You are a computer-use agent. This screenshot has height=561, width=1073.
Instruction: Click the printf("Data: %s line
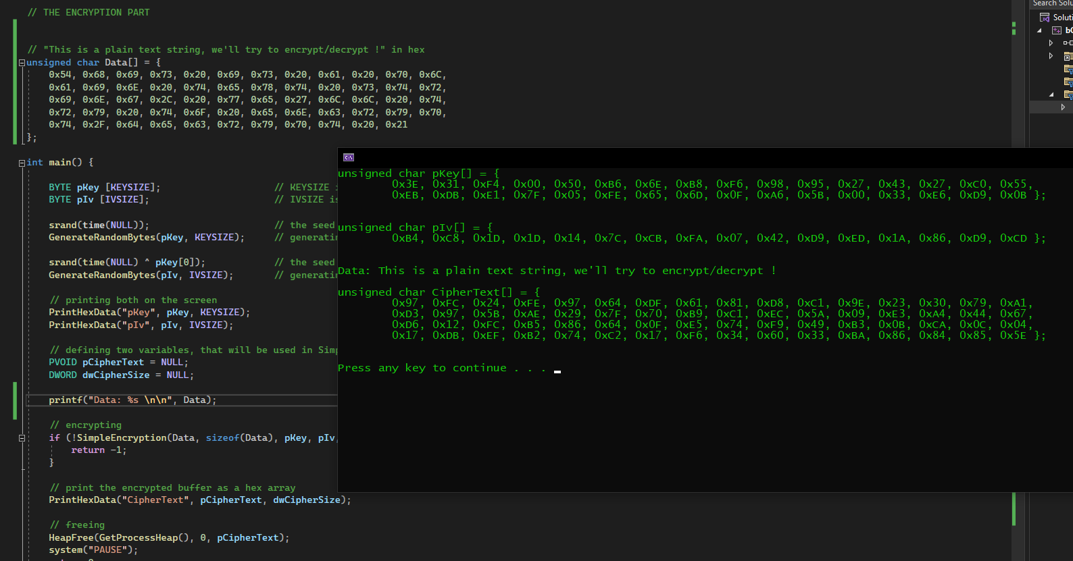pos(132,400)
